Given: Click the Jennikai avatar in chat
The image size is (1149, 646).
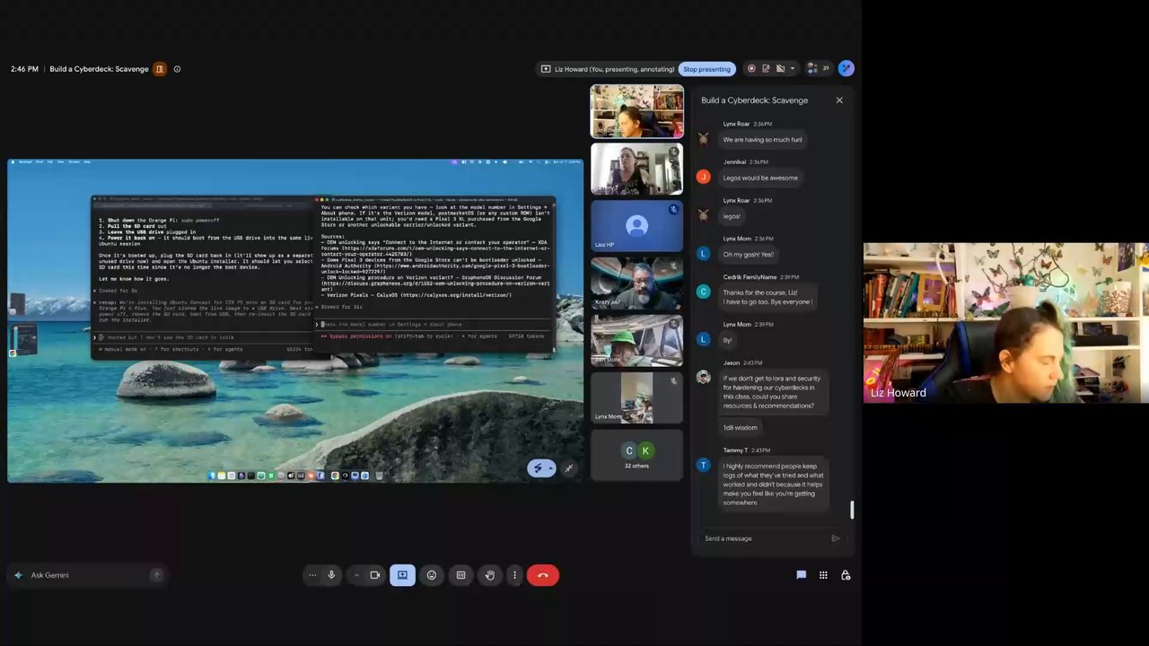Looking at the screenshot, I should click(x=704, y=177).
